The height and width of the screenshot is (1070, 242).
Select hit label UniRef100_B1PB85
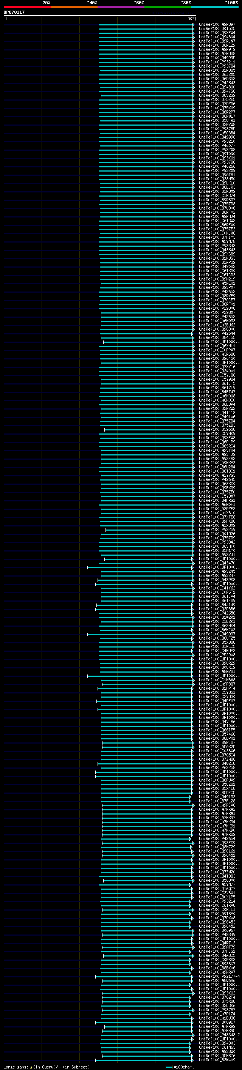[217, 70]
